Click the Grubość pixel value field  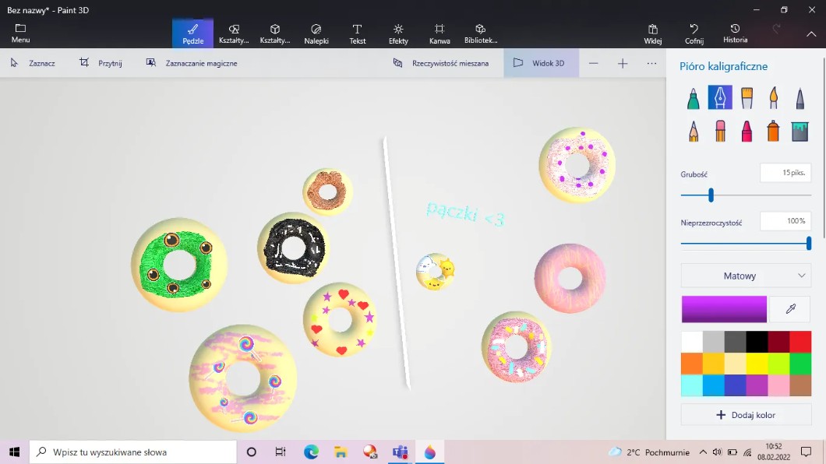click(785, 173)
